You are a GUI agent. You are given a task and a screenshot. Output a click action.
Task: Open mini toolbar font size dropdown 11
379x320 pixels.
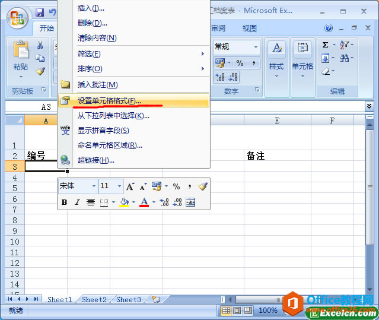tap(119, 186)
